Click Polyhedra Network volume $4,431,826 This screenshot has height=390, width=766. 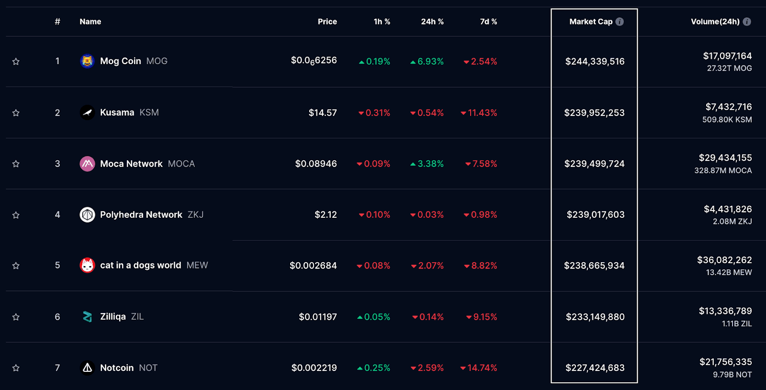pos(728,209)
